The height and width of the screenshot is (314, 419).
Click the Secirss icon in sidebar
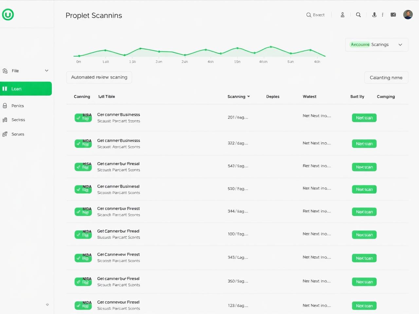5,120
